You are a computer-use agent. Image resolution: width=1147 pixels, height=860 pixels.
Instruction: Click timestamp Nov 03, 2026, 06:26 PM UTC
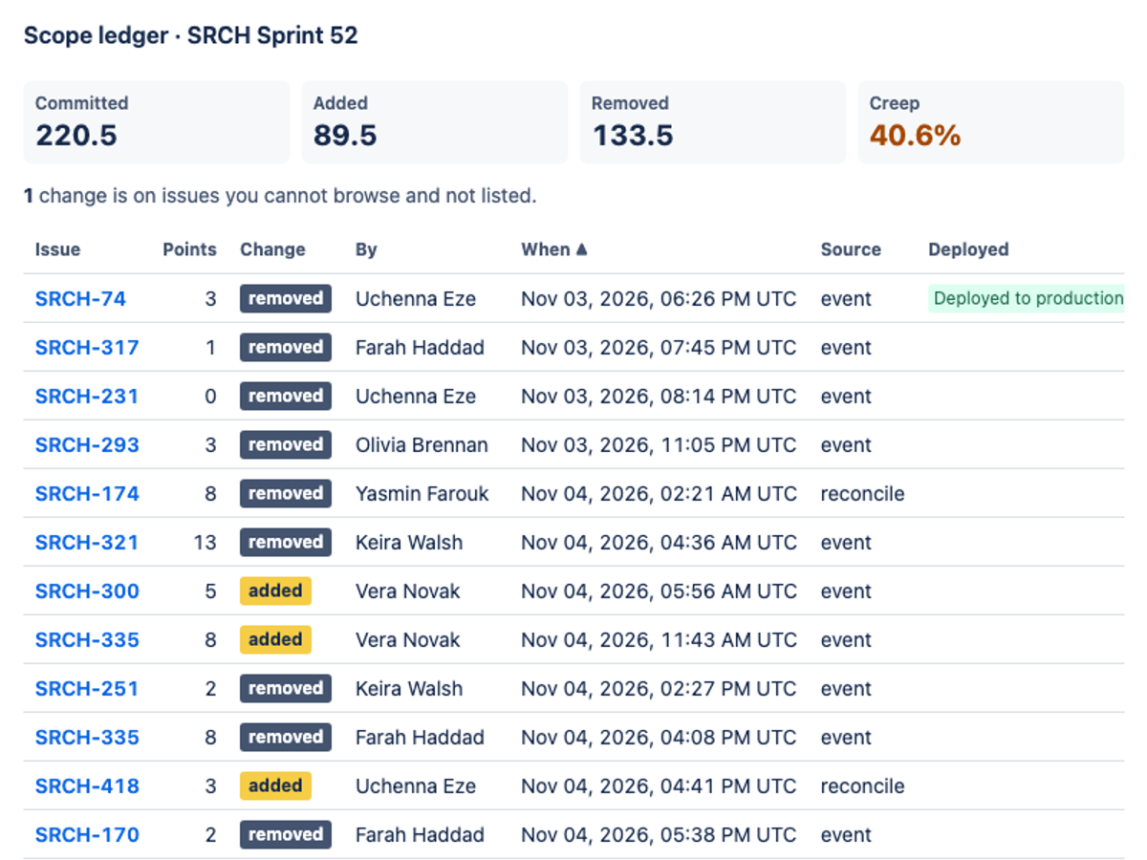[659, 299]
